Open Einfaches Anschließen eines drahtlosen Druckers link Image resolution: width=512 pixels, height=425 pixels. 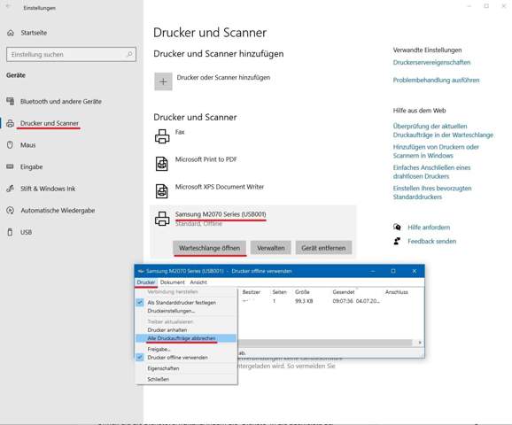point(431,172)
